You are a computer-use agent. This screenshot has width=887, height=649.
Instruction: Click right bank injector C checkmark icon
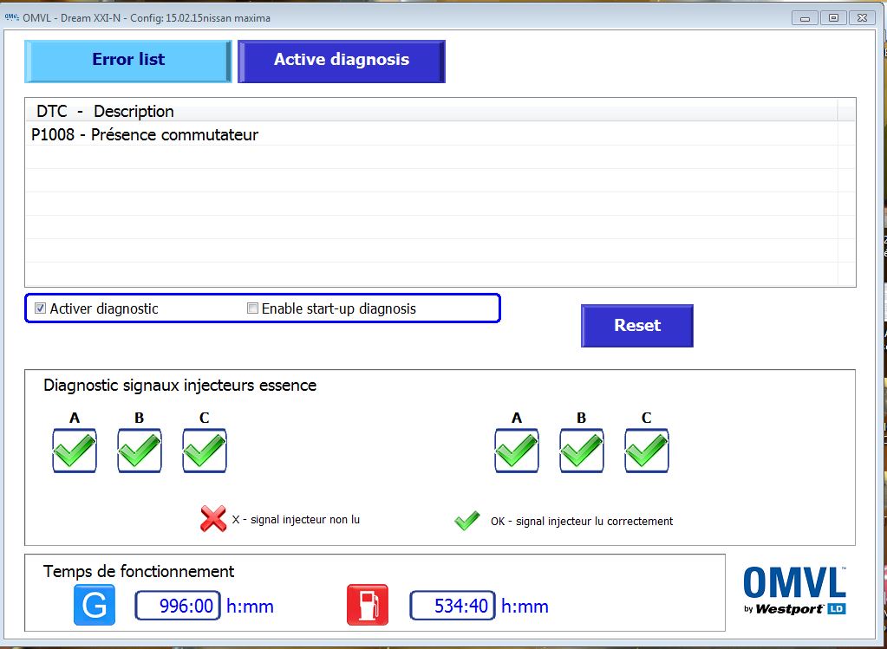[x=647, y=451]
